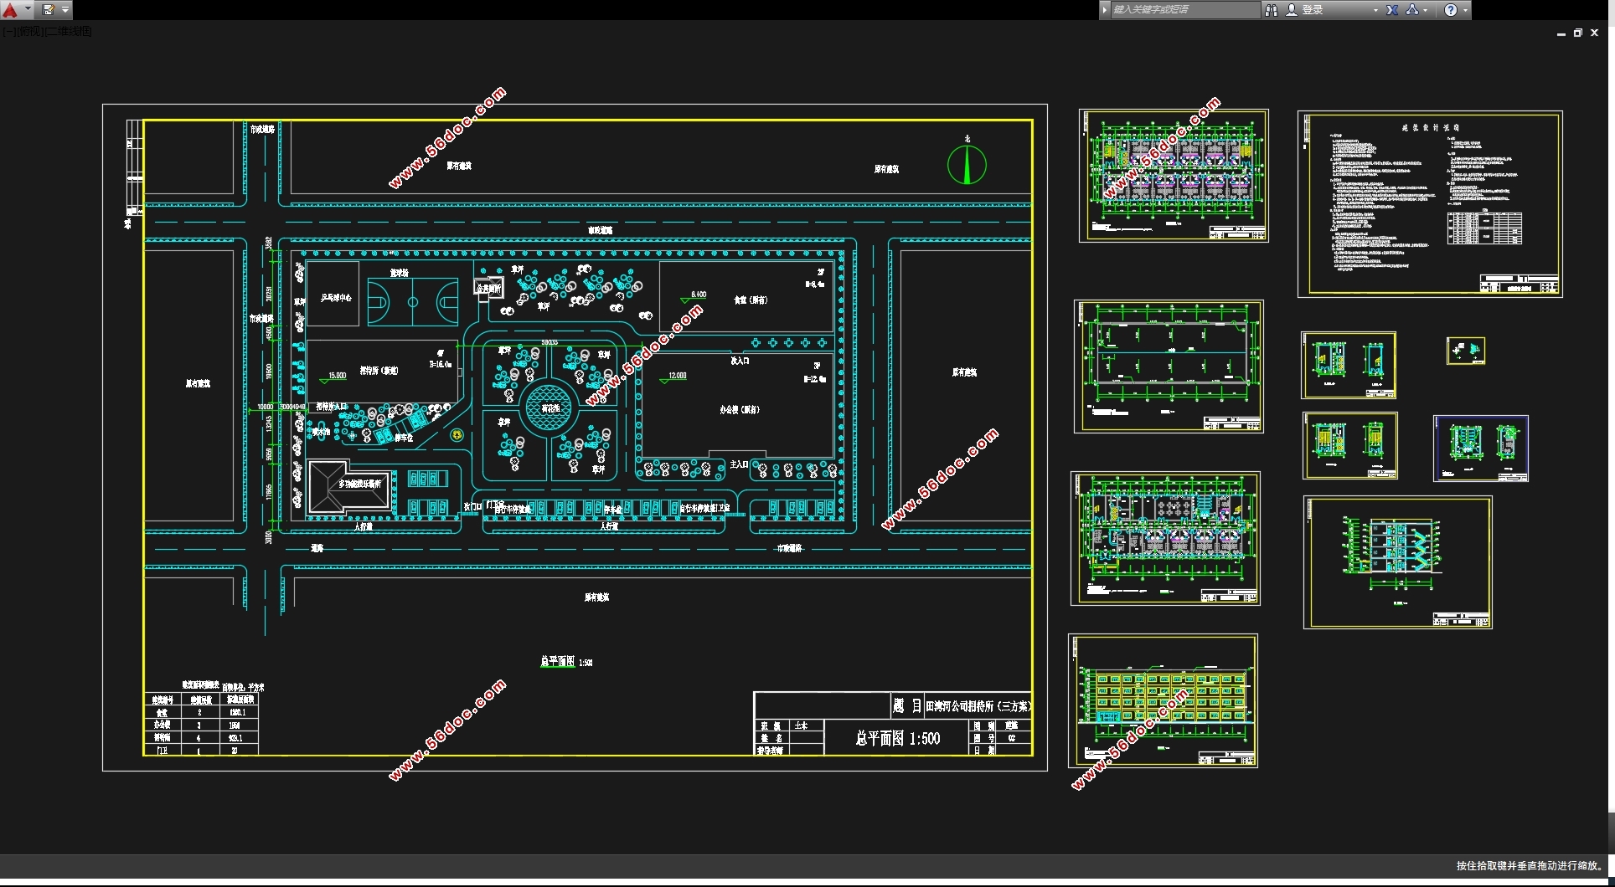Open the [-] viewport controls menu

8,31
